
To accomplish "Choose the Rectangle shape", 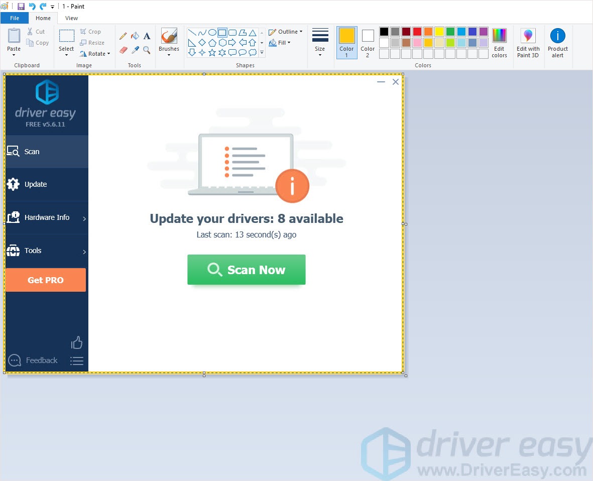I will point(222,33).
